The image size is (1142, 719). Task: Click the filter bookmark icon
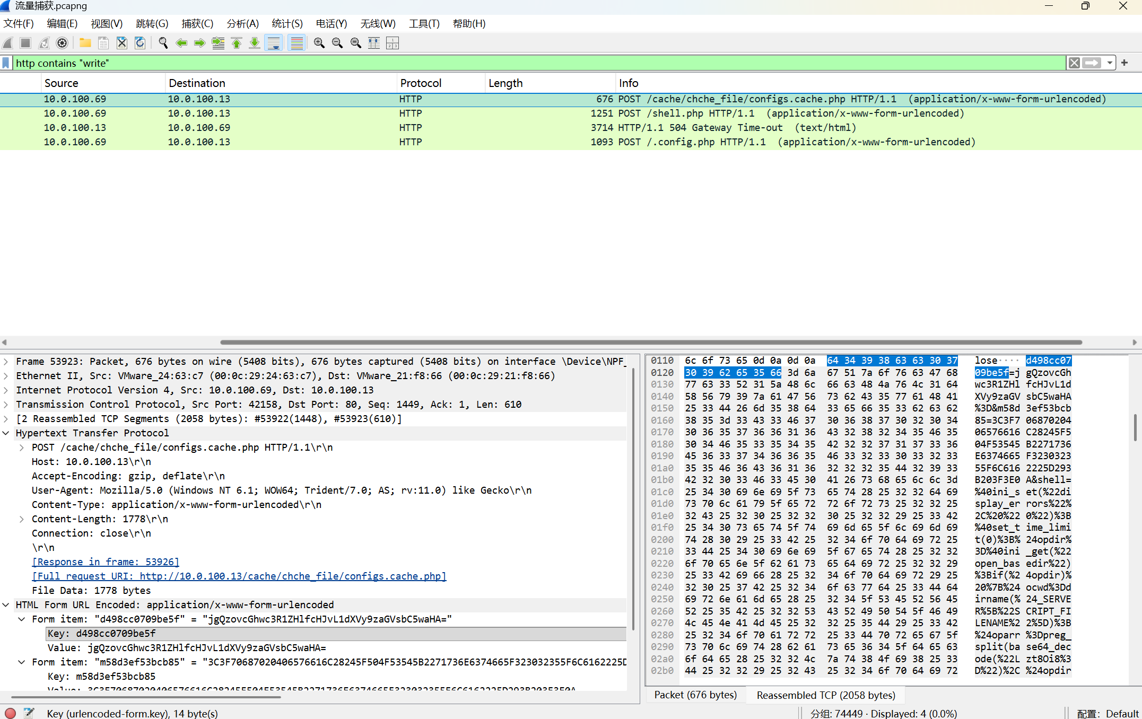click(6, 63)
